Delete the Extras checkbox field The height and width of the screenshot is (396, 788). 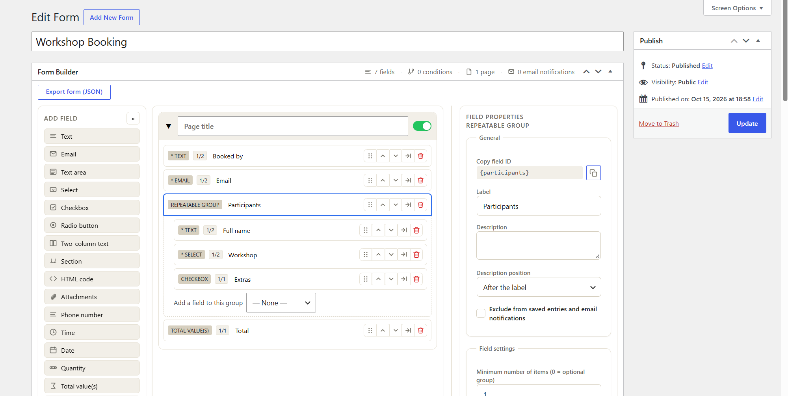point(416,279)
